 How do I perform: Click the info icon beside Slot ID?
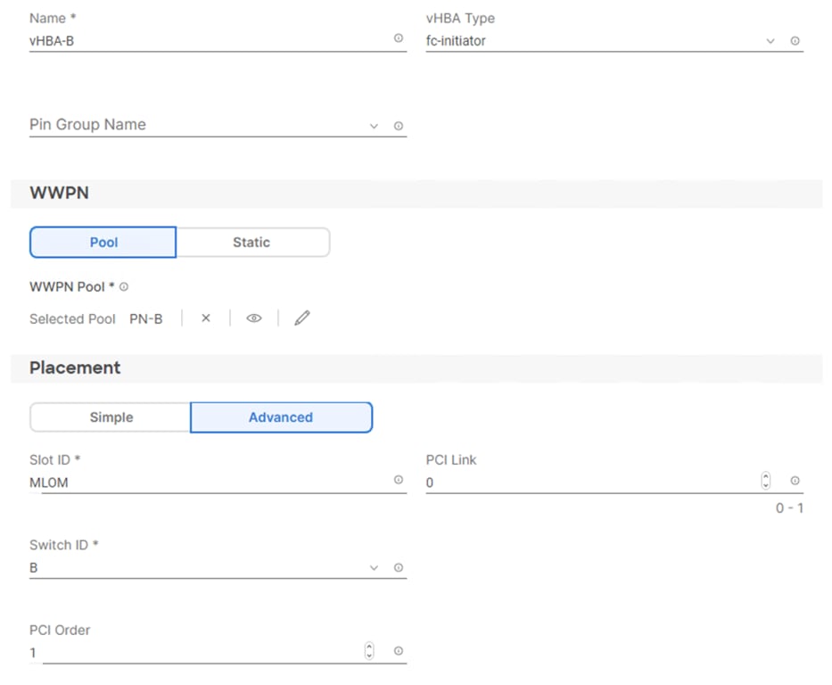398,480
